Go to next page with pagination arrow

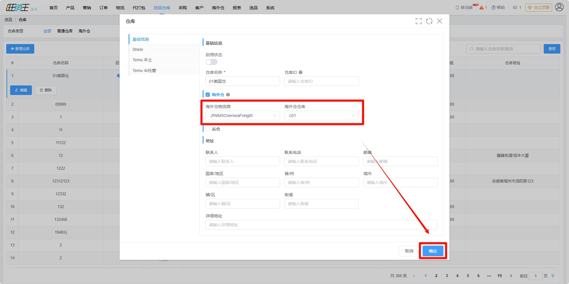(x=511, y=276)
